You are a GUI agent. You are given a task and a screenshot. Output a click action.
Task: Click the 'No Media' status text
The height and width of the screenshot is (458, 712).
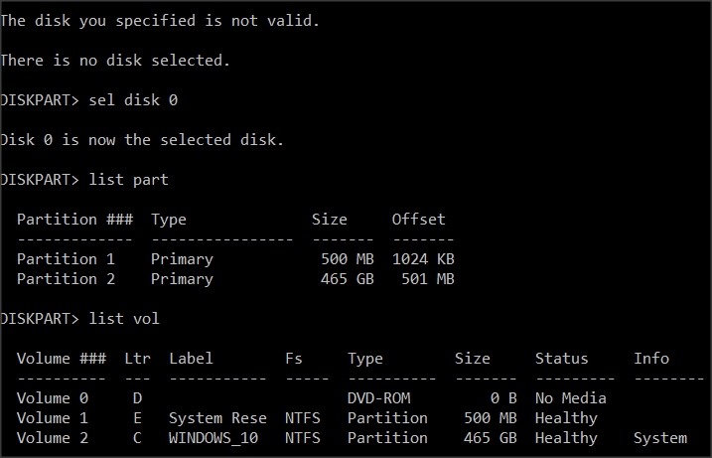(x=570, y=398)
